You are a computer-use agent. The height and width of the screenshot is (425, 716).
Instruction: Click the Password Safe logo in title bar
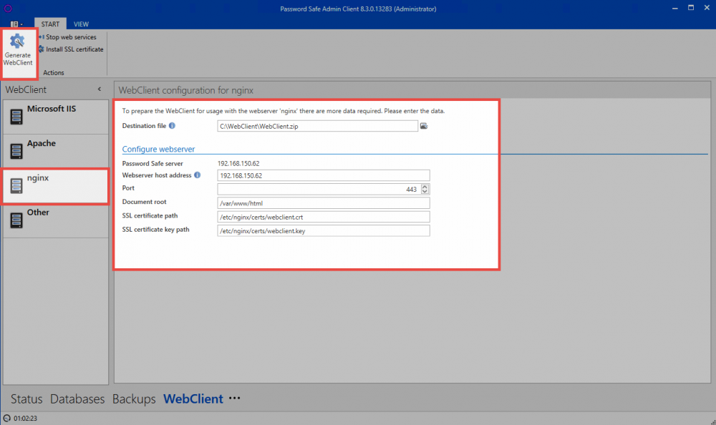point(8,9)
